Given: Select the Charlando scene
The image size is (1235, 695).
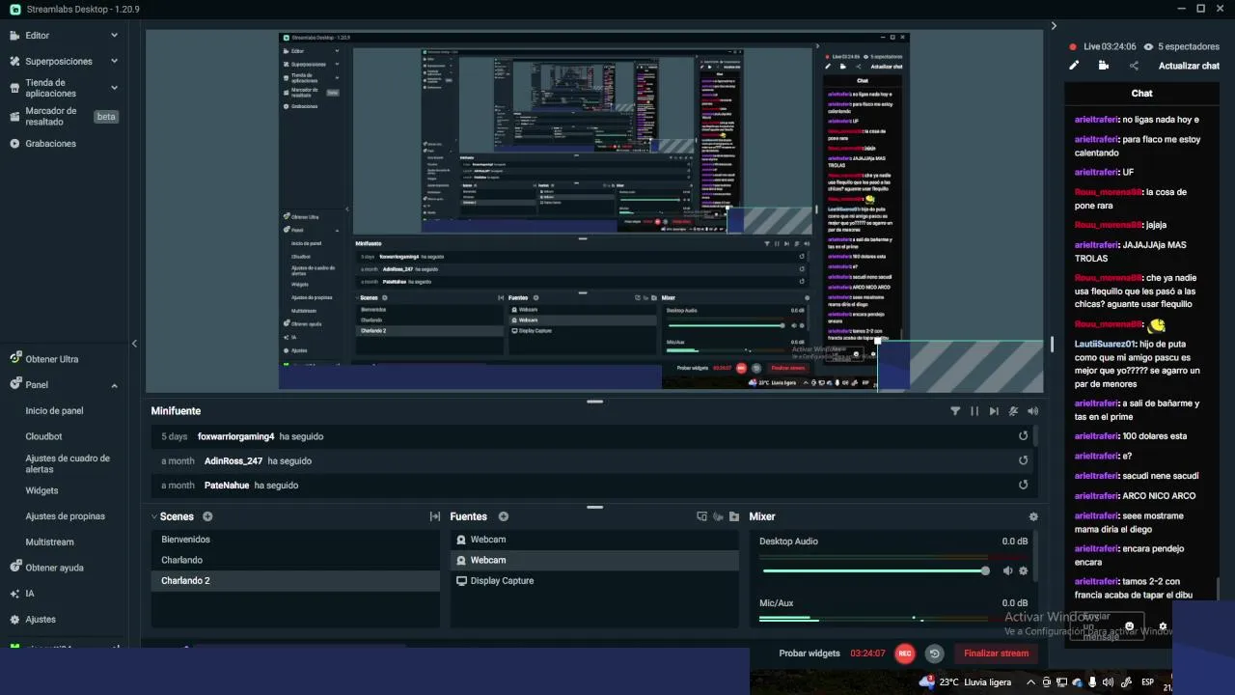Looking at the screenshot, I should click(295, 560).
